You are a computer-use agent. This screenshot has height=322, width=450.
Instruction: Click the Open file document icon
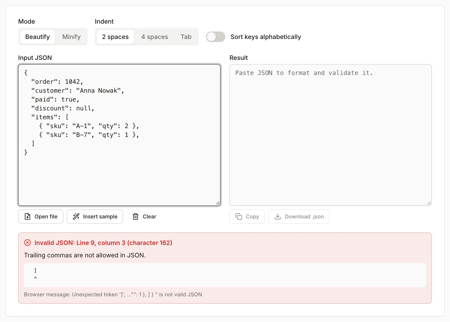27,217
